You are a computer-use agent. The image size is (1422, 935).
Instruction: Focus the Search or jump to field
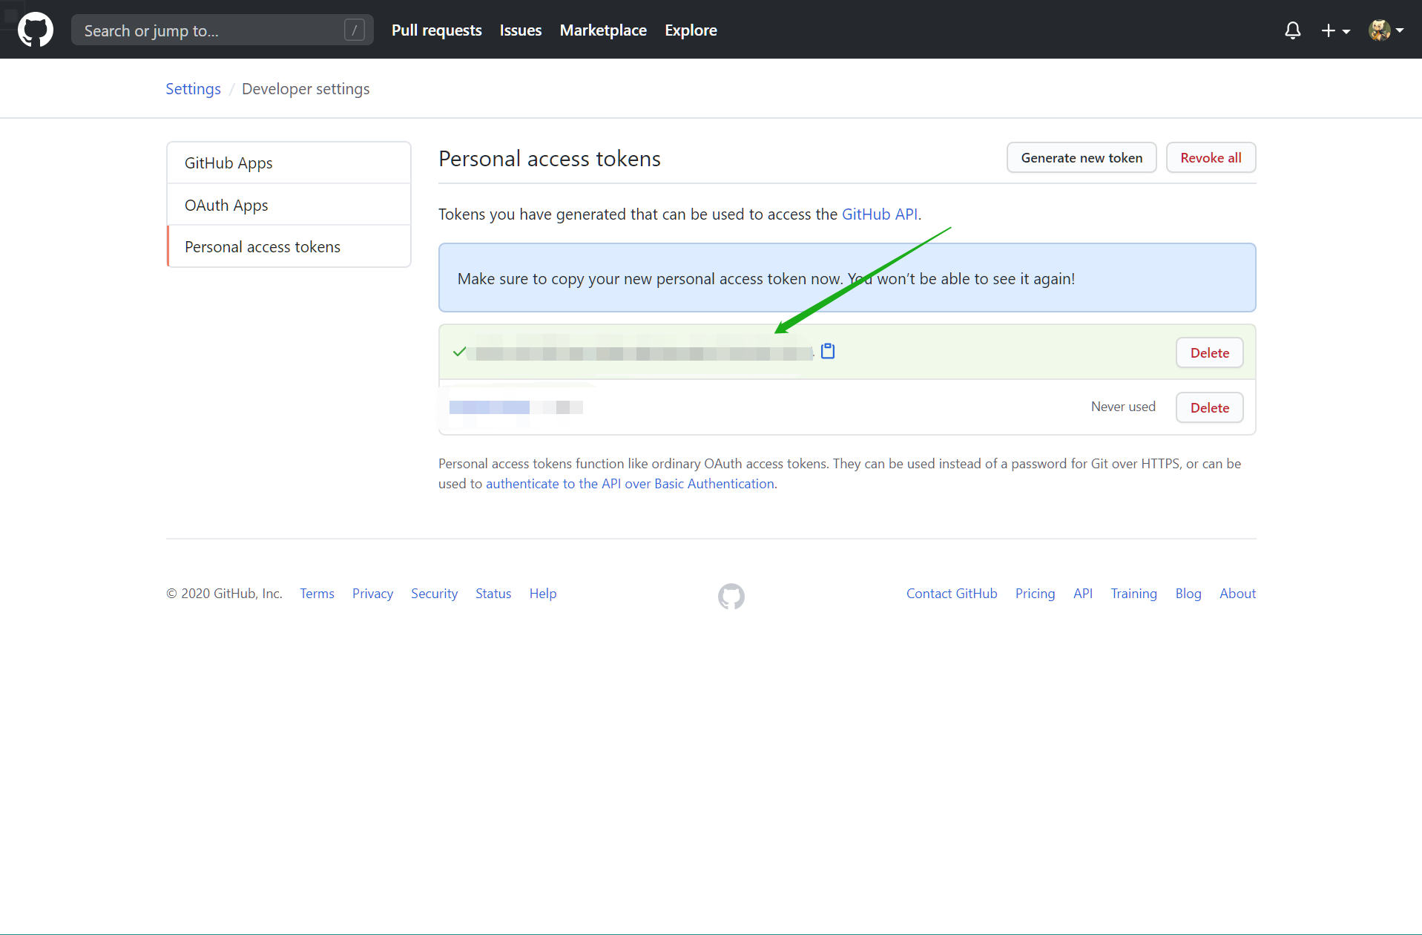223,30
